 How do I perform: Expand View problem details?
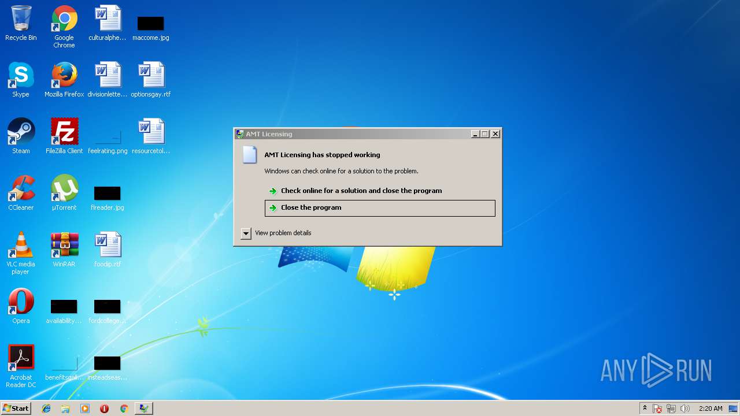coord(246,233)
